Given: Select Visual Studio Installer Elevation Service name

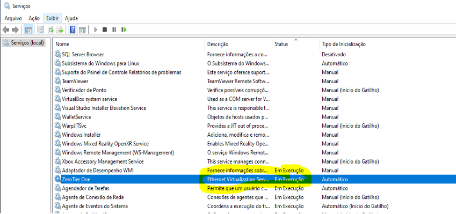Looking at the screenshot, I should 104,108.
